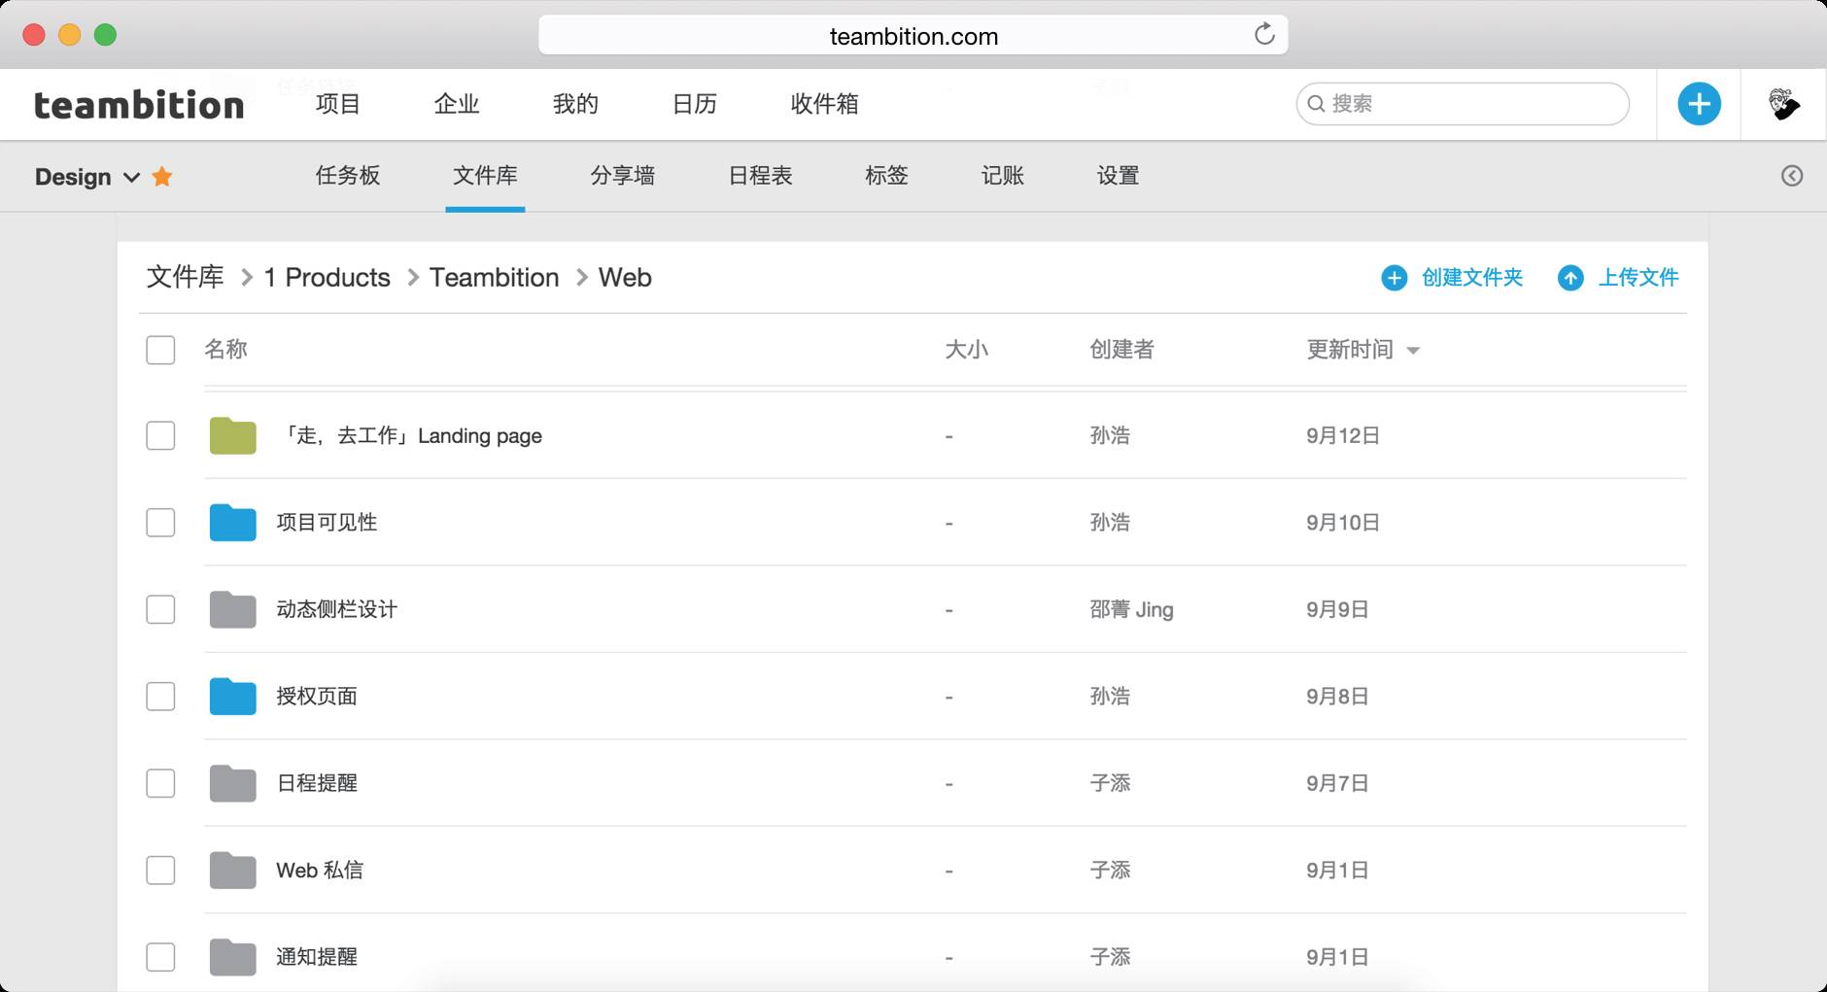The height and width of the screenshot is (992, 1827).
Task: Open the gray 日程提醒 folder icon
Action: pos(233,783)
